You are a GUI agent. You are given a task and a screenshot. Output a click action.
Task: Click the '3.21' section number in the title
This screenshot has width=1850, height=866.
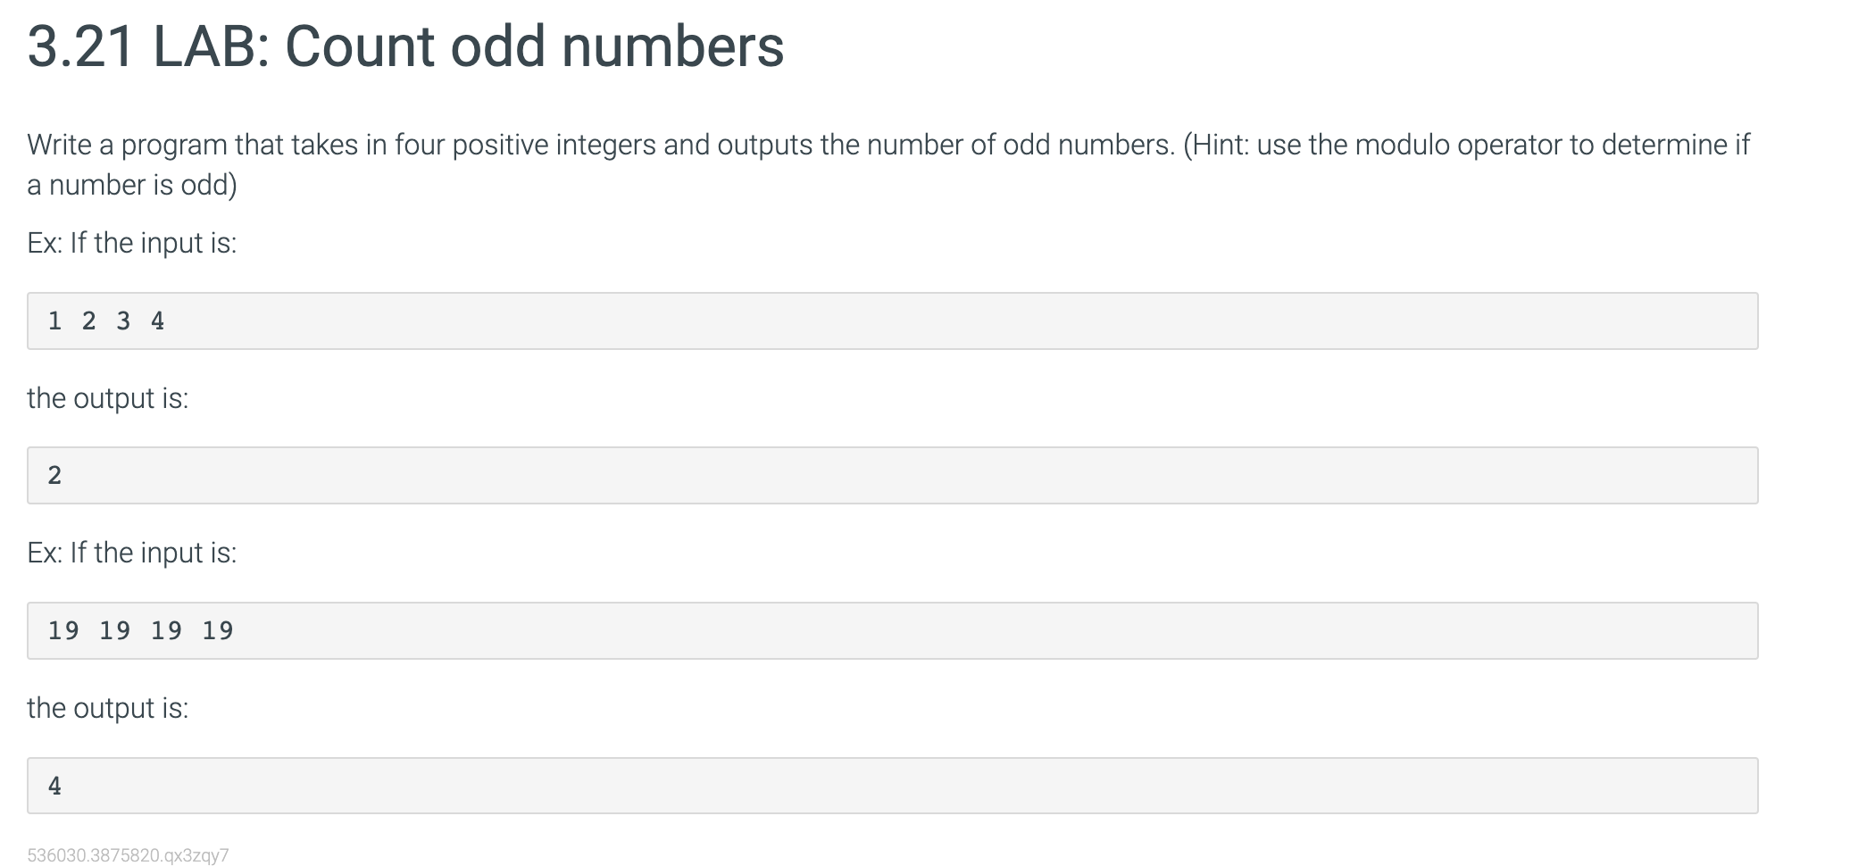click(81, 46)
